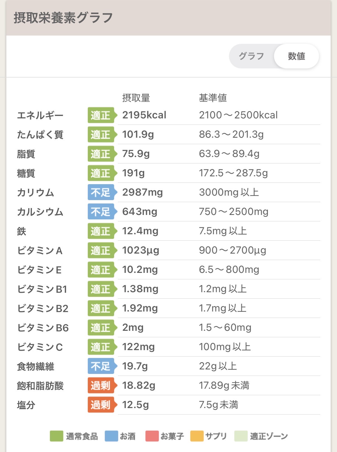
Task: Click the 適正 badge for エネルギー
Action: 101,115
